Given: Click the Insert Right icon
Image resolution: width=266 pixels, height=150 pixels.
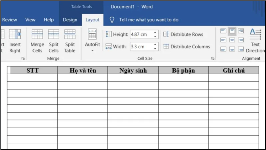Looking at the screenshot, I should pos(15,34).
